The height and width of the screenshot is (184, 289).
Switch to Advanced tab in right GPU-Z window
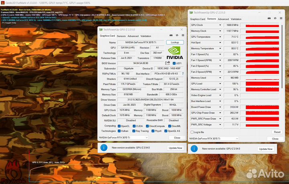click(x=223, y=19)
